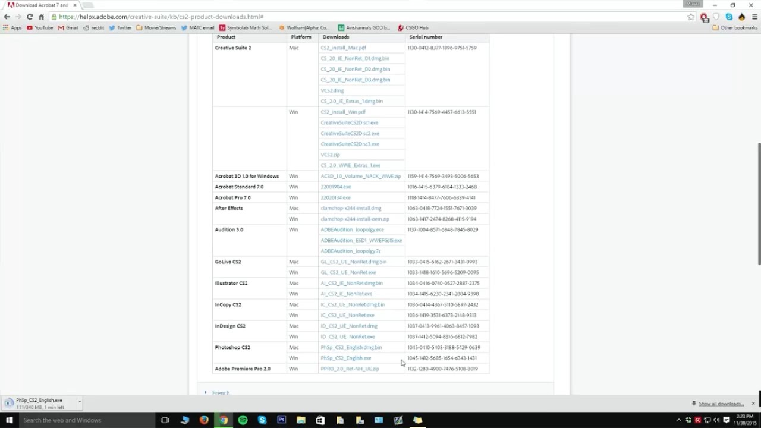761x428 pixels.
Task: Open the CSGO Hub bookmark
Action: pos(413,27)
